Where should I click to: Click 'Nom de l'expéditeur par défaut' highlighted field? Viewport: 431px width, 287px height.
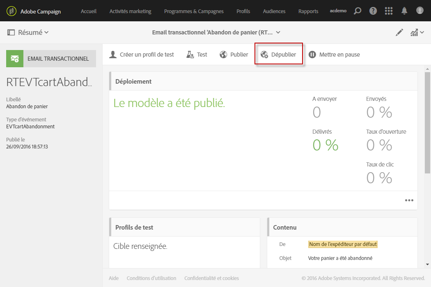pos(343,244)
